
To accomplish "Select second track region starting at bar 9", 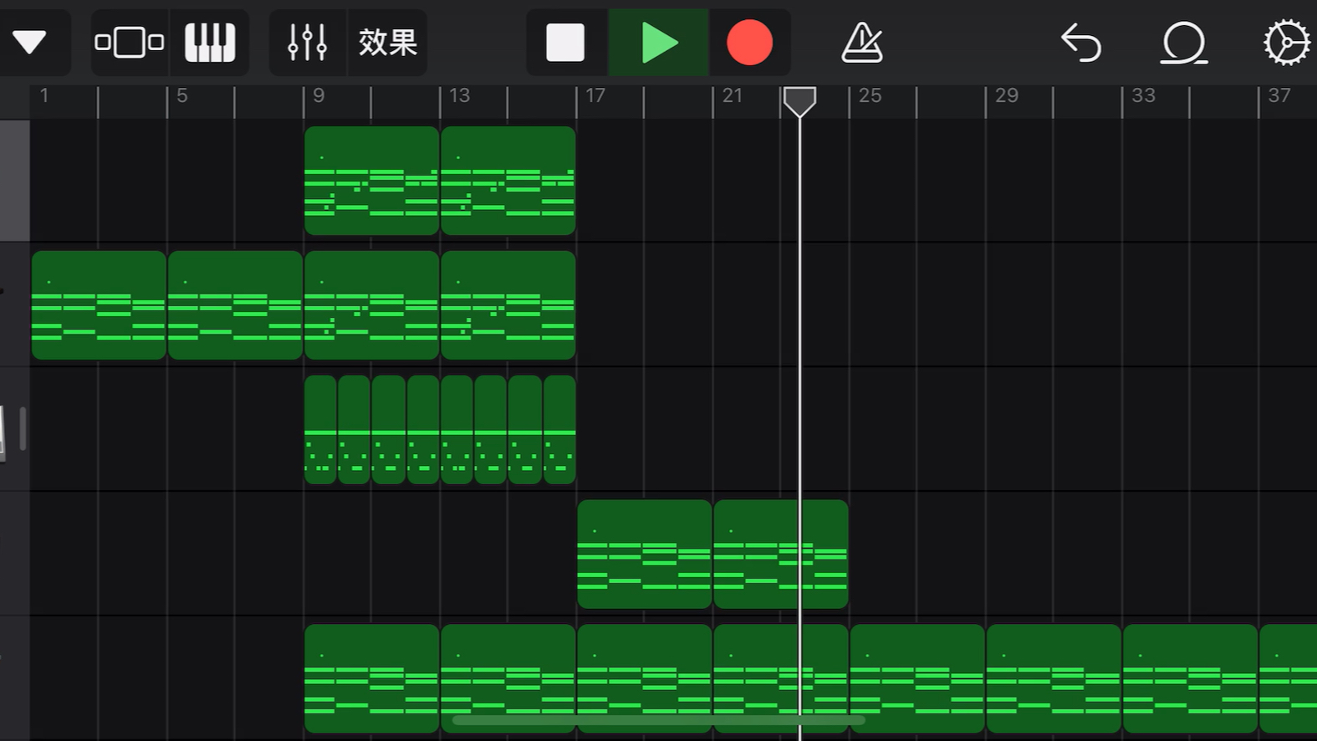I will pyautogui.click(x=372, y=305).
